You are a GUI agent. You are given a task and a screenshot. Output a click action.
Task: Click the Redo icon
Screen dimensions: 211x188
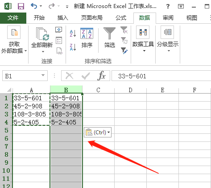point(52,6)
